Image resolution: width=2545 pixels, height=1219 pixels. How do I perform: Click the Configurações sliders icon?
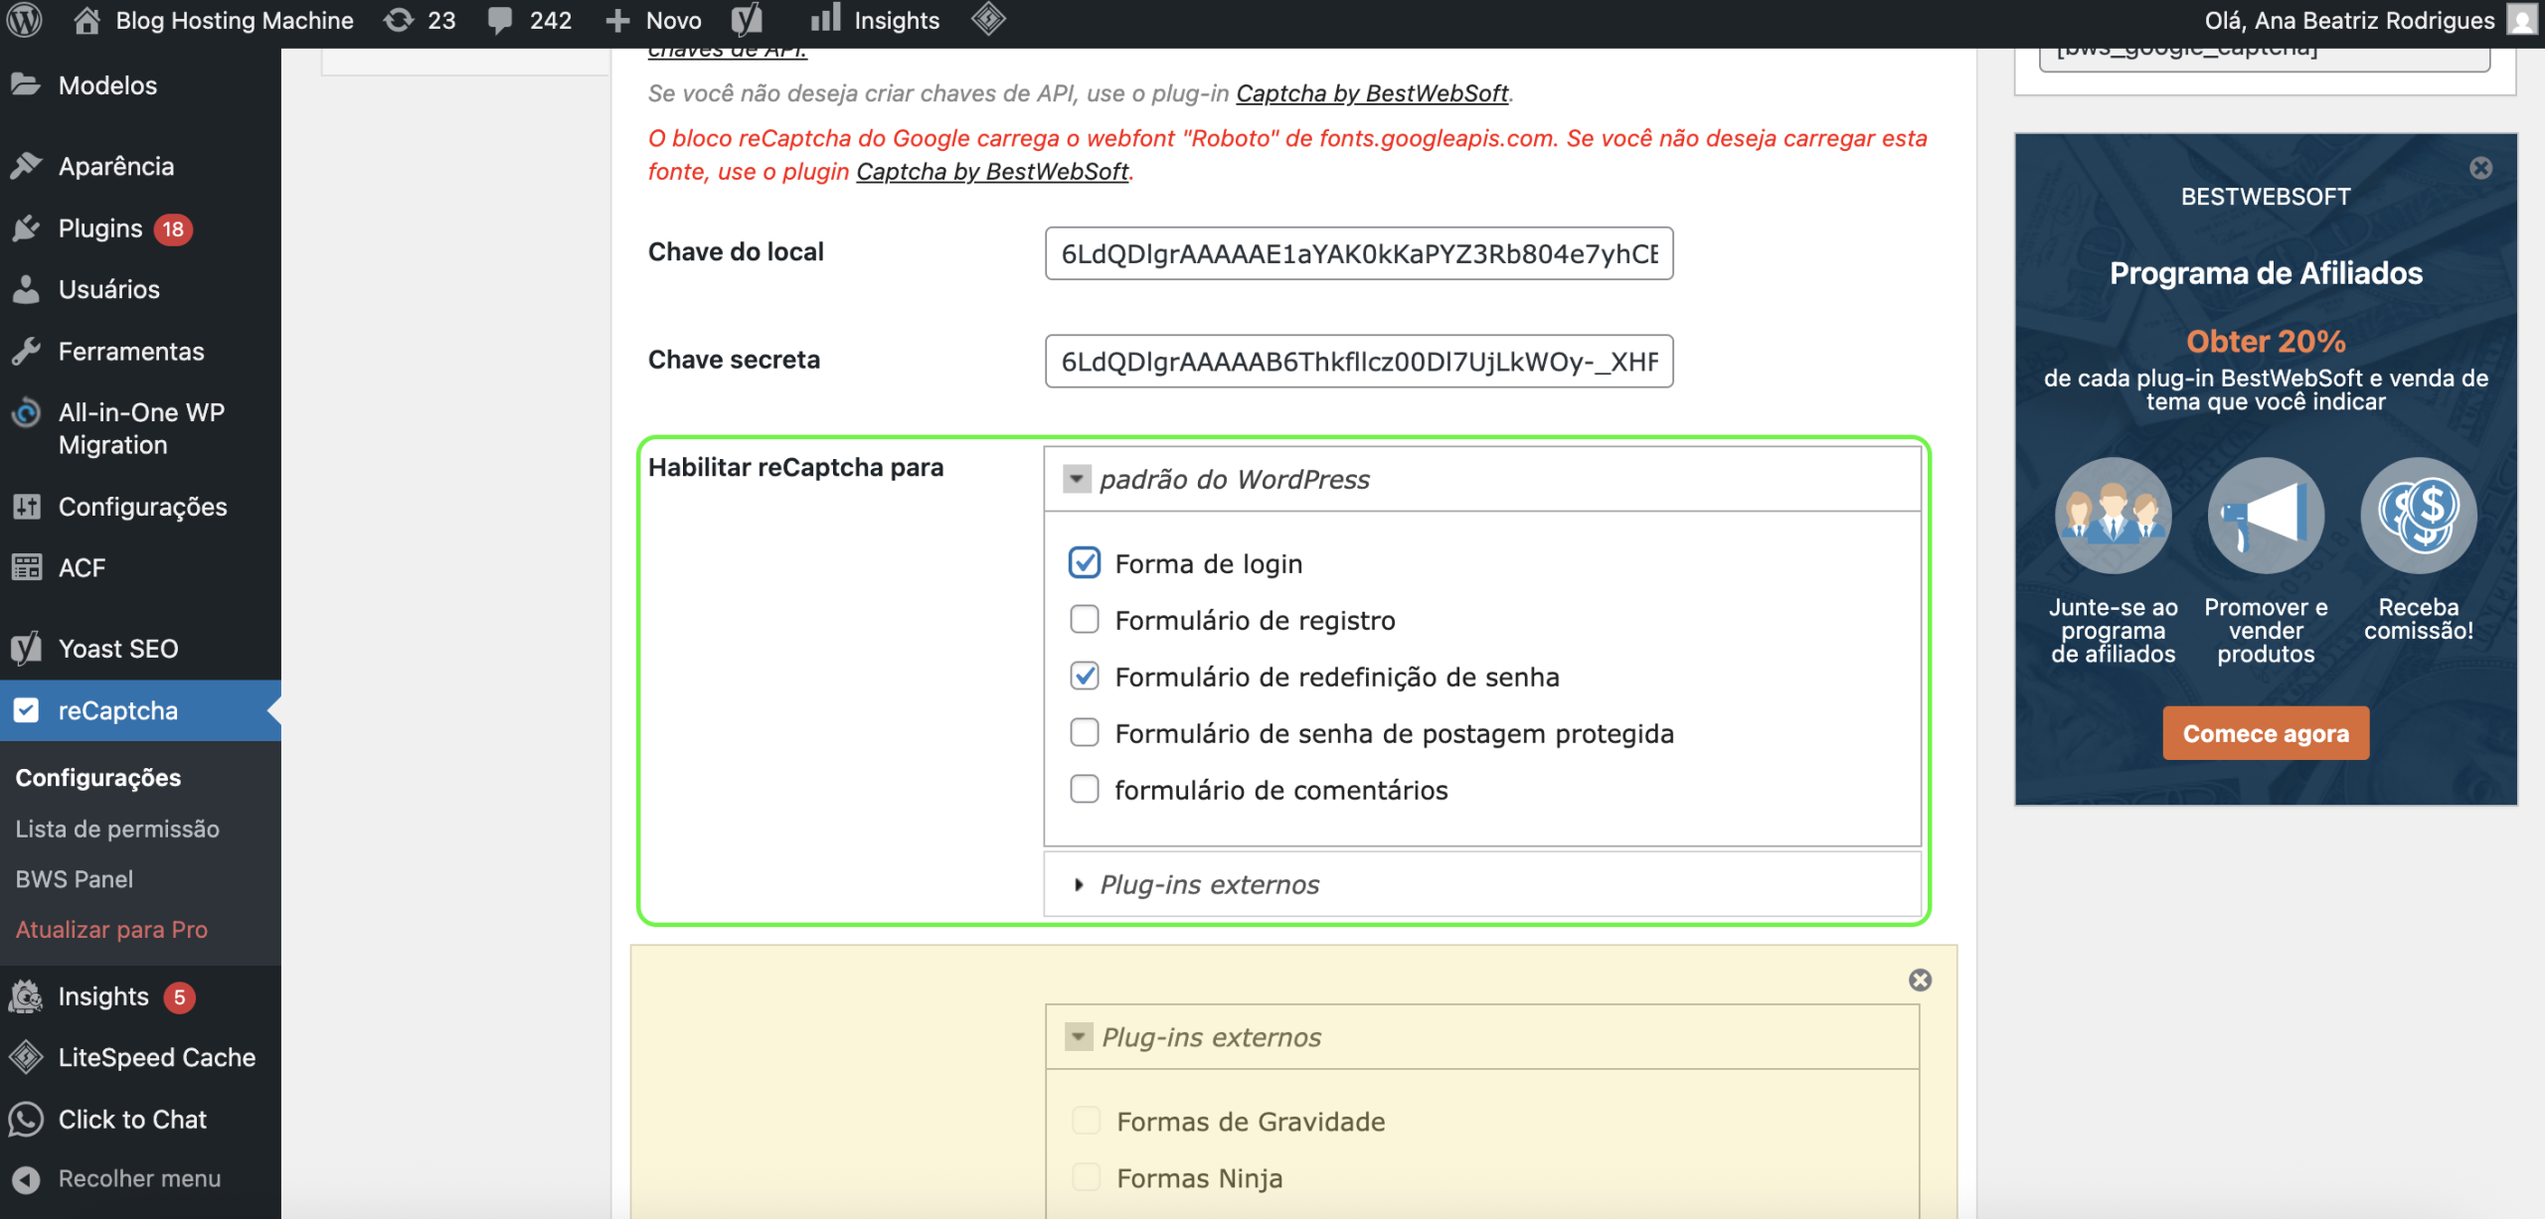tap(26, 507)
